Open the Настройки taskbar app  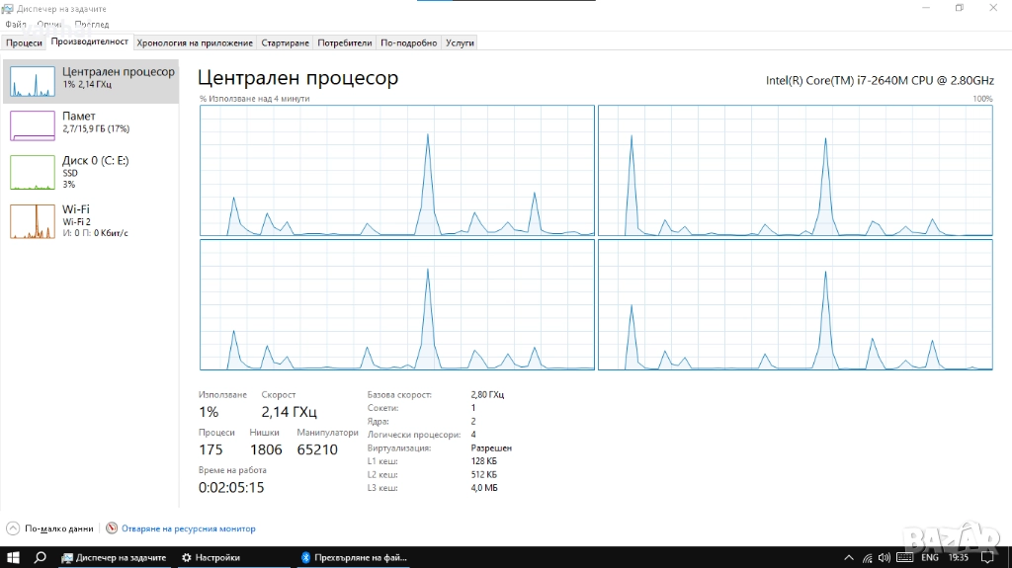[x=211, y=558]
